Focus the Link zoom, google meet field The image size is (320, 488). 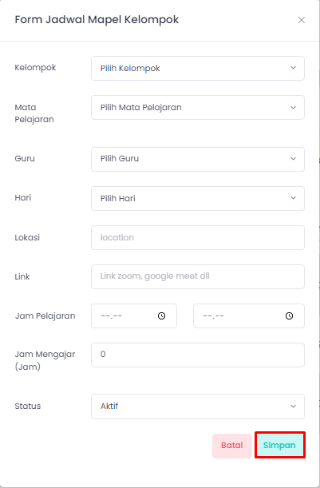point(198,276)
